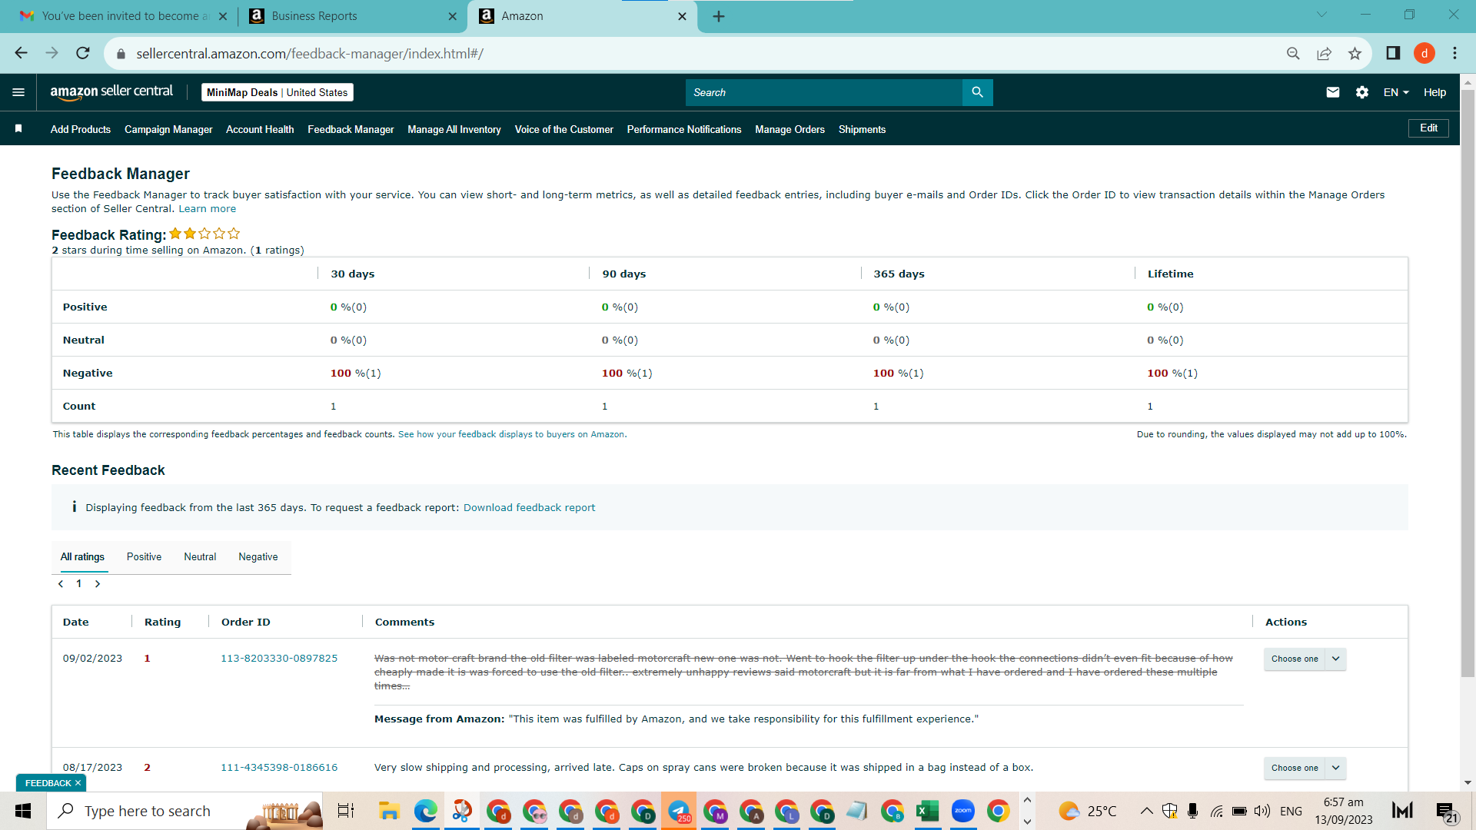1476x830 pixels.
Task: Switch to the Neutral feedback tab
Action: tap(200, 557)
